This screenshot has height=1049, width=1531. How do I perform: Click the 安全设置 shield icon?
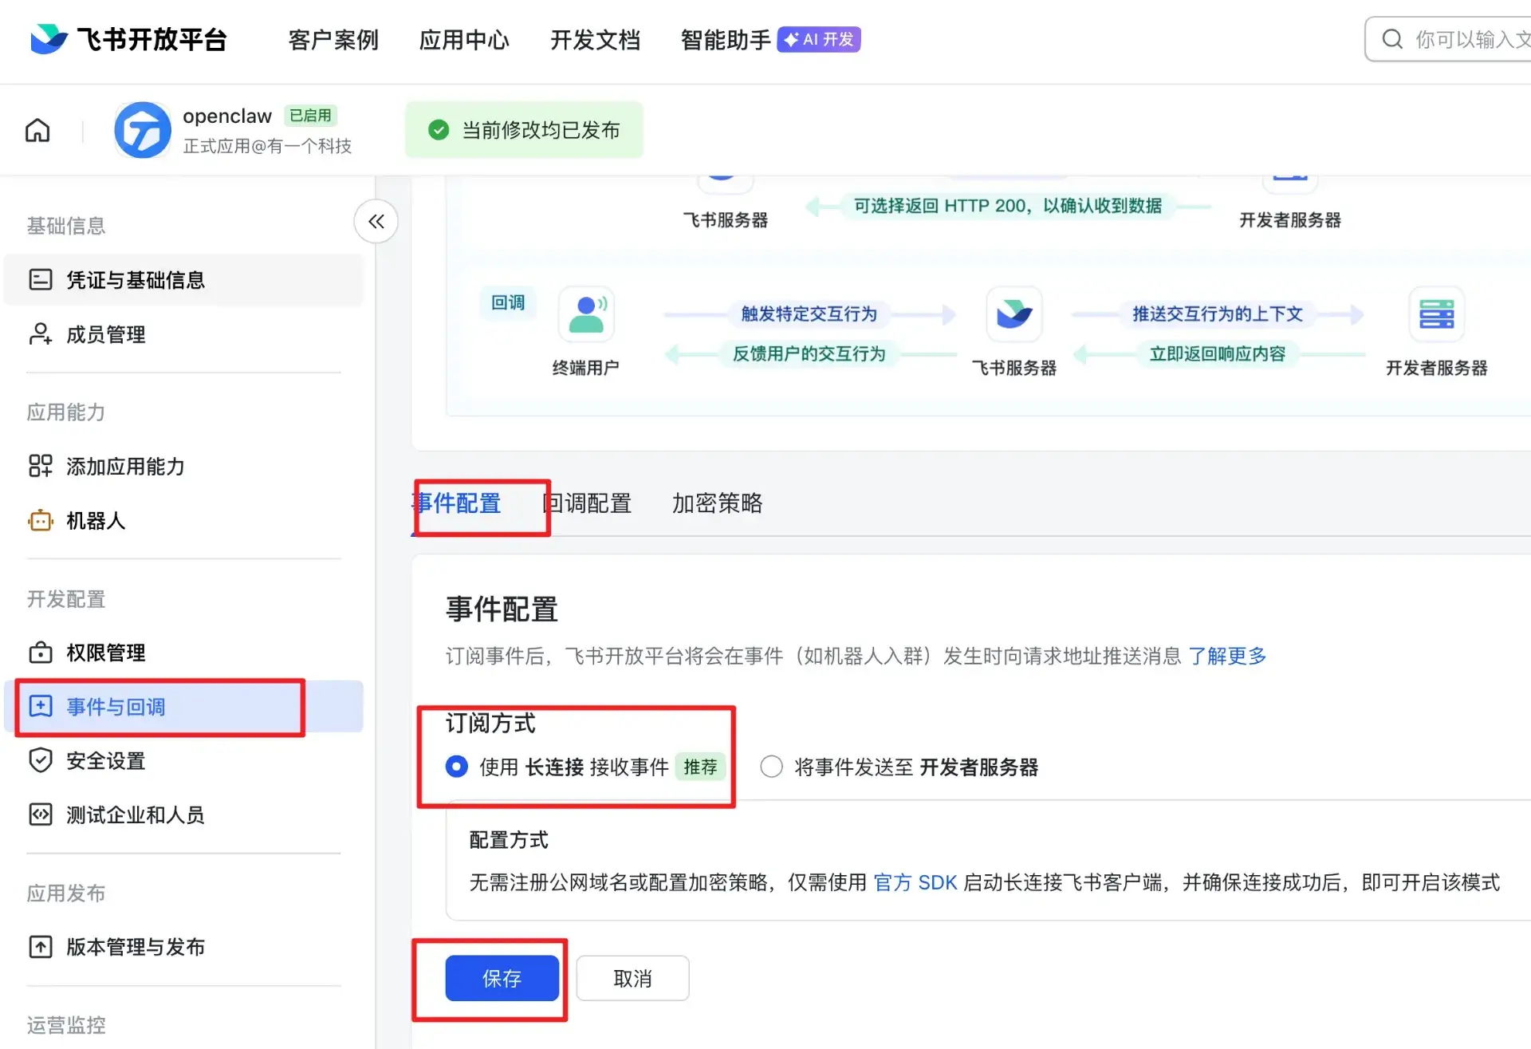pyautogui.click(x=40, y=760)
